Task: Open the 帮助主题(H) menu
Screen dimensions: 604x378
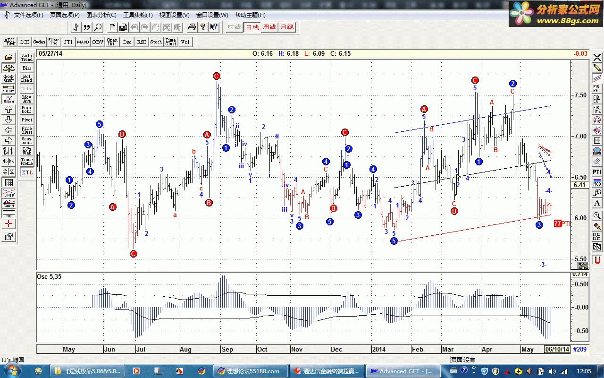Action: (x=250, y=15)
